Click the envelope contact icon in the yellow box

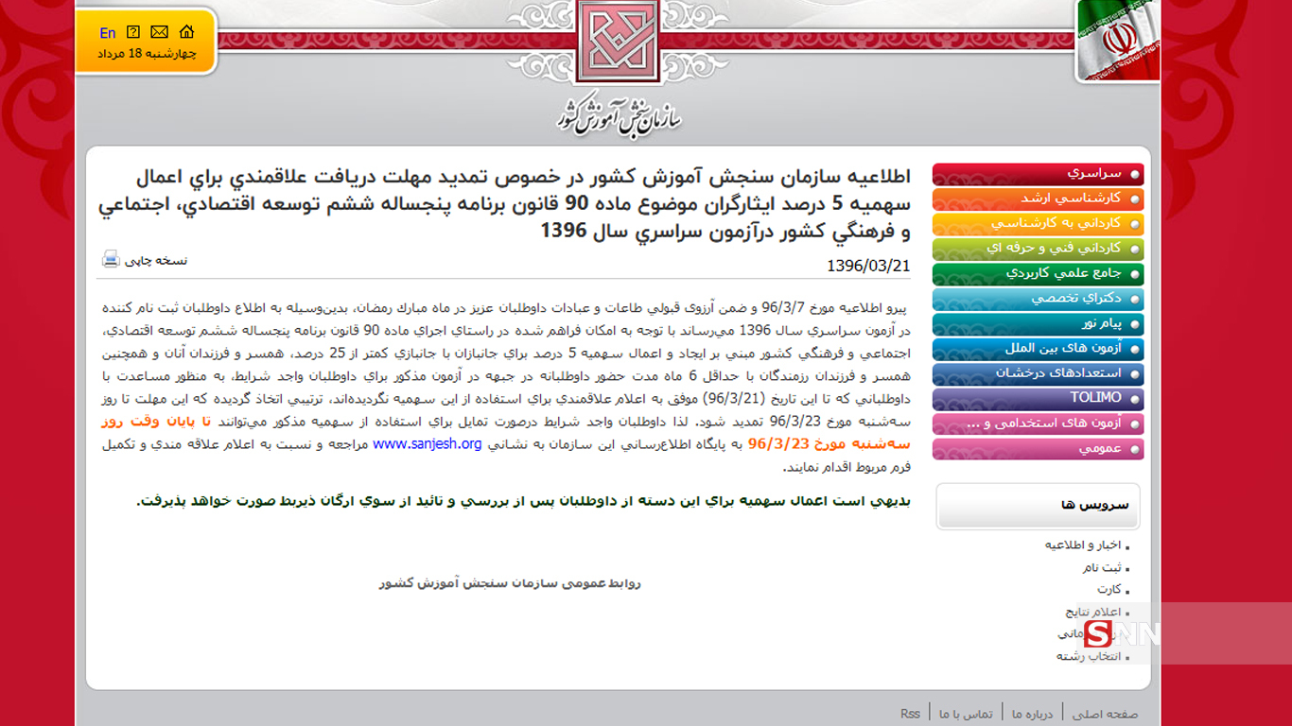[158, 31]
